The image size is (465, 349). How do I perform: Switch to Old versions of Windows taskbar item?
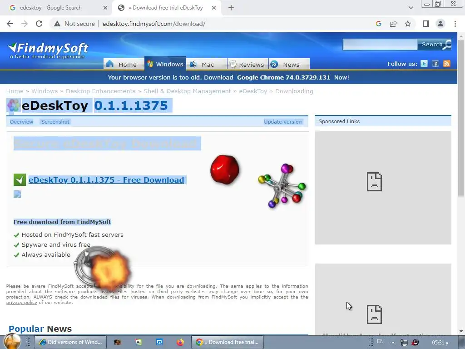70,342
